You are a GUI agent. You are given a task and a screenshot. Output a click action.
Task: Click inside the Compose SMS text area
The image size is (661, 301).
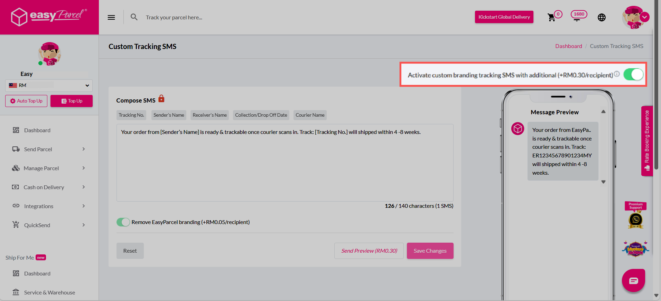tap(285, 163)
